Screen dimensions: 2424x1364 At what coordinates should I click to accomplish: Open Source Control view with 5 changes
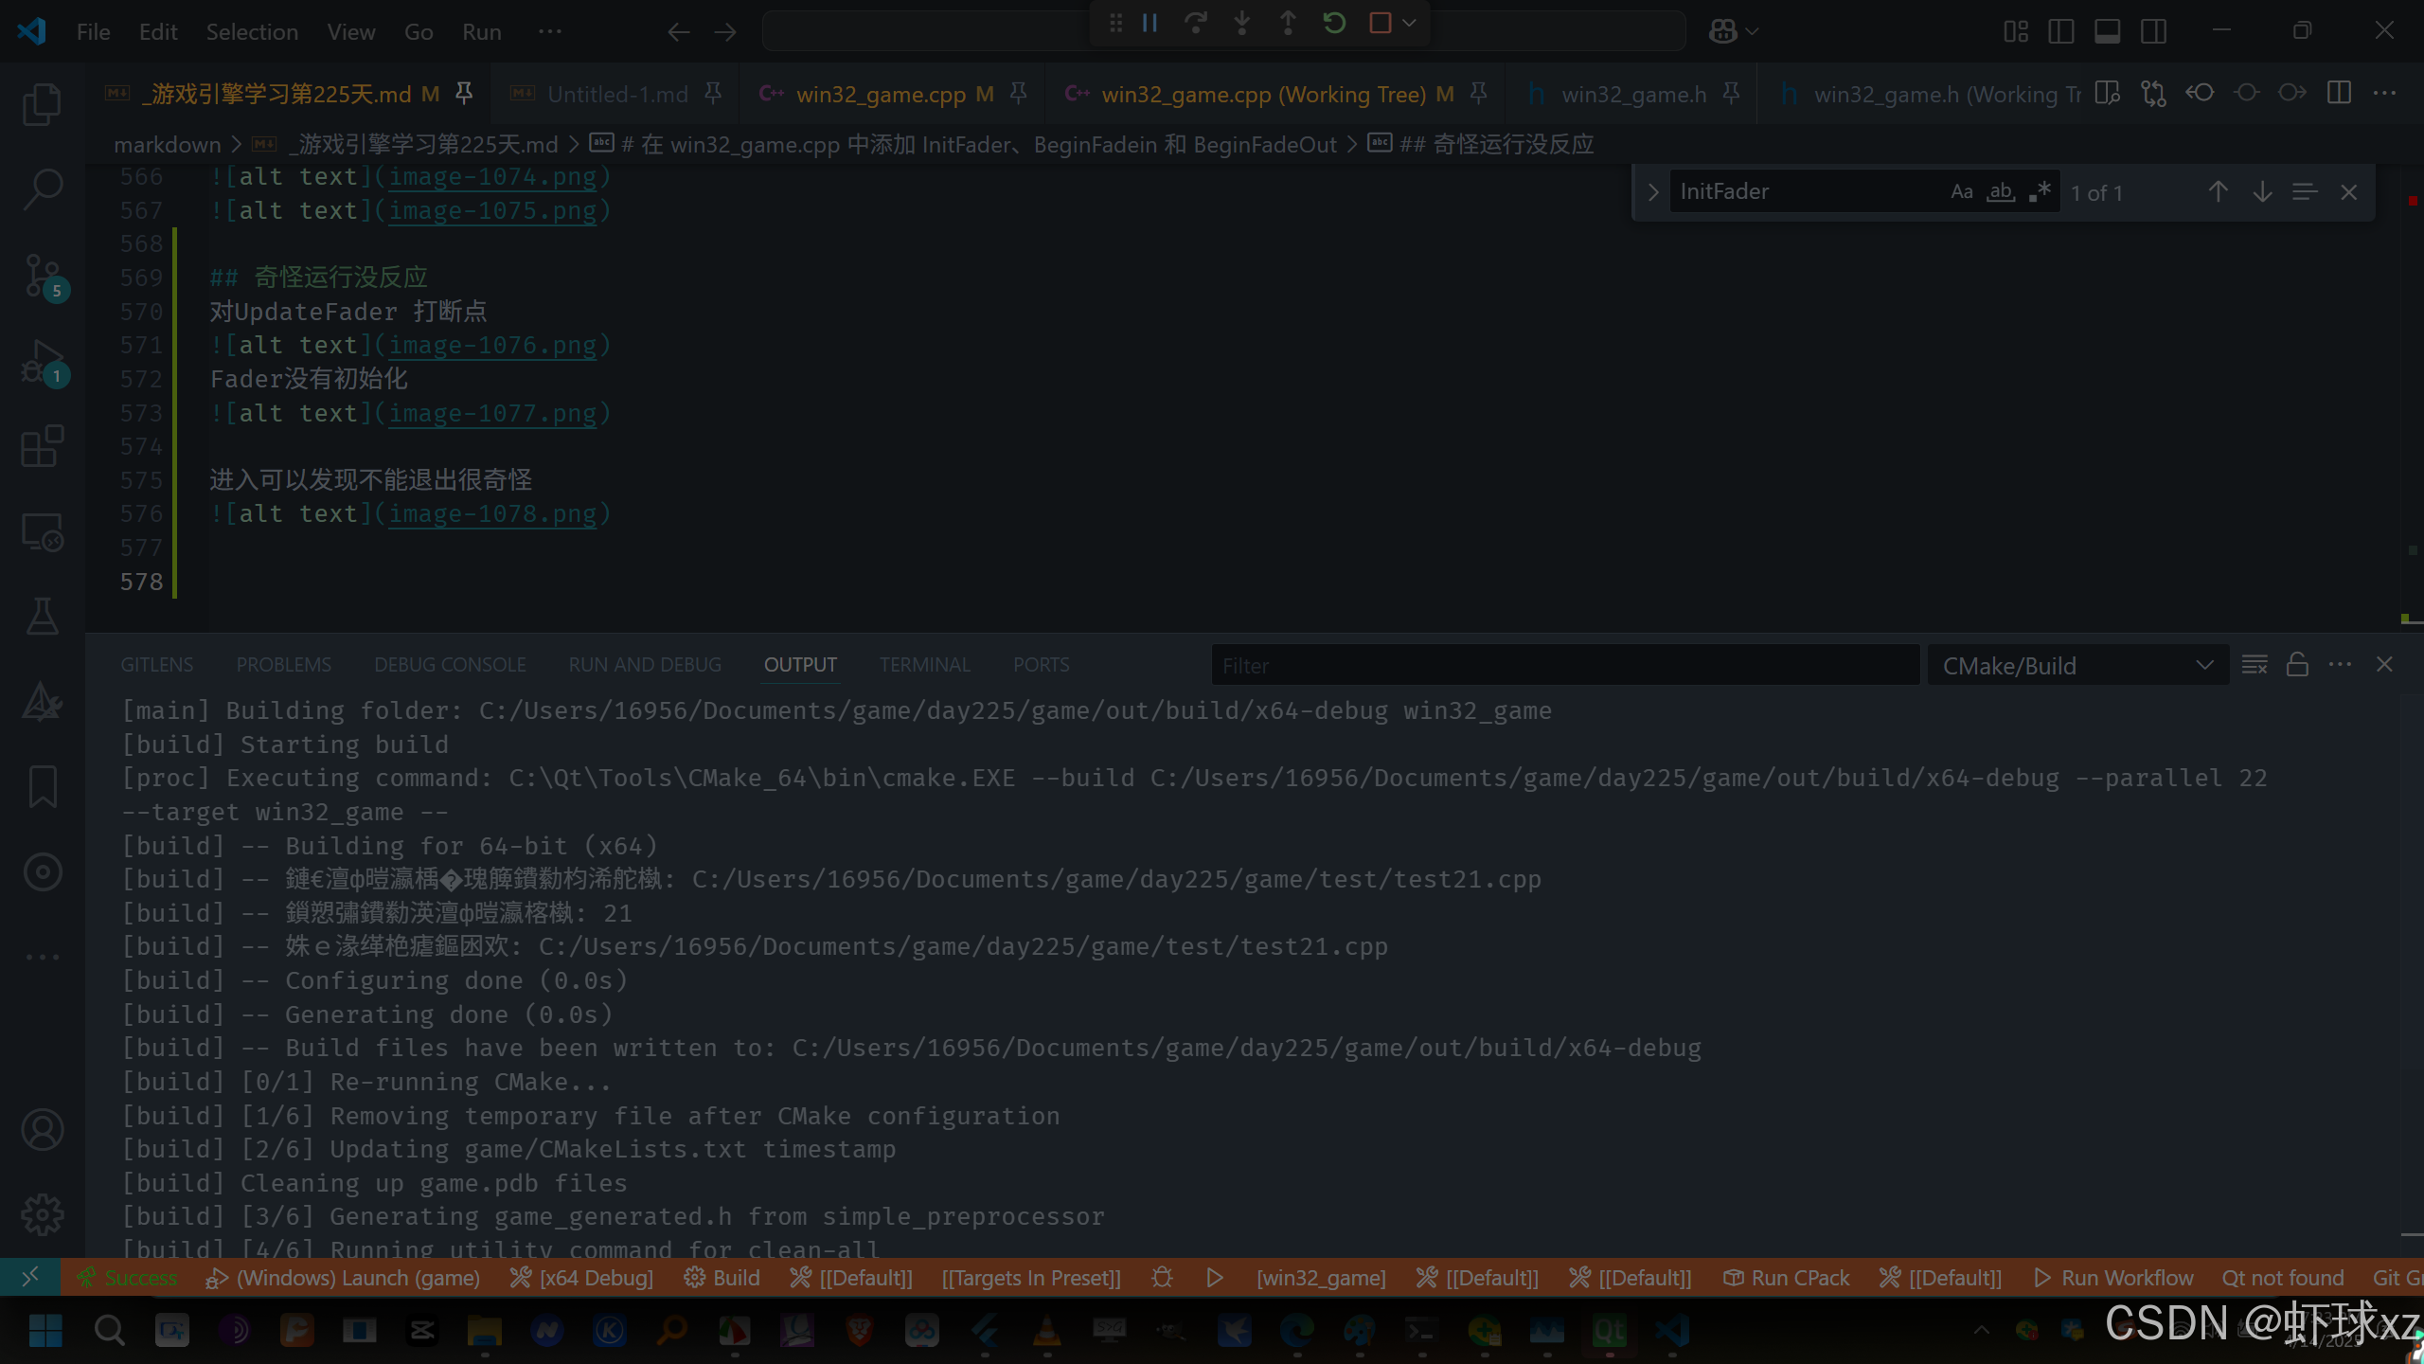[42, 276]
